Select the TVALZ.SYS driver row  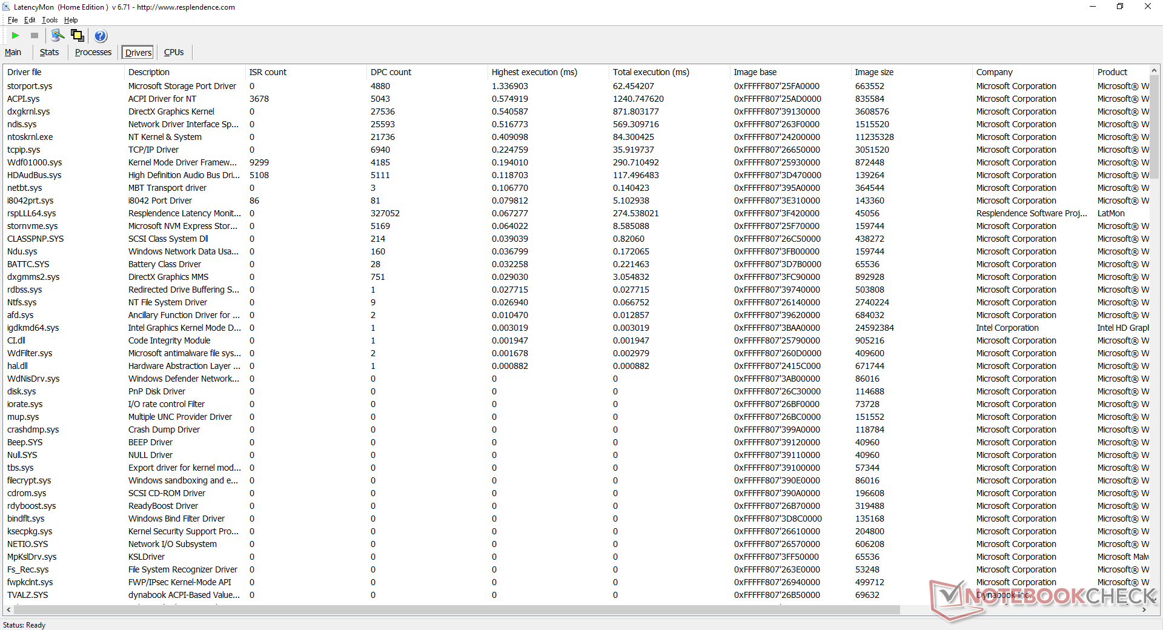[x=577, y=595]
